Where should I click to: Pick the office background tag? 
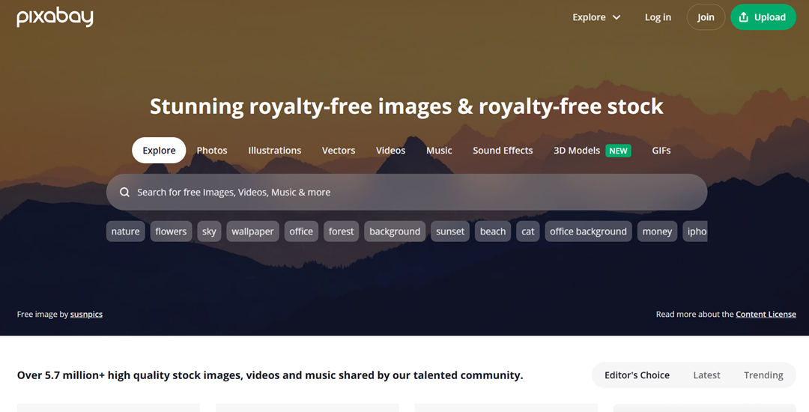588,231
